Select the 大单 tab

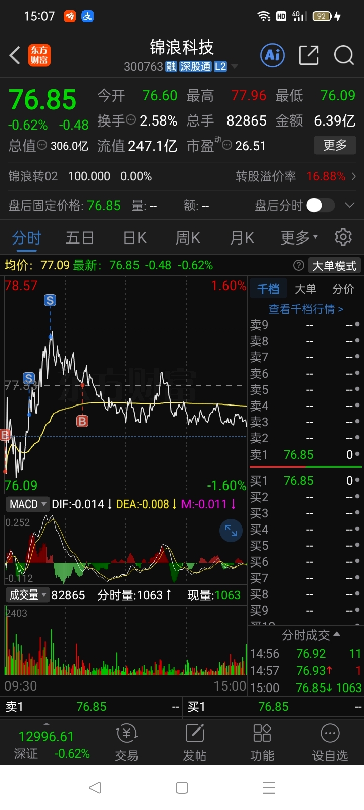click(x=305, y=289)
